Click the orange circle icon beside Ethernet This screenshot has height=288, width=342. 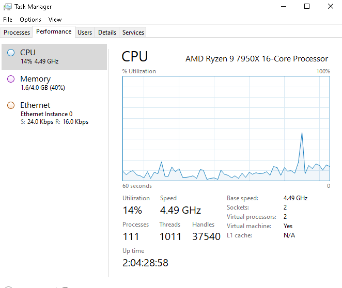point(11,105)
